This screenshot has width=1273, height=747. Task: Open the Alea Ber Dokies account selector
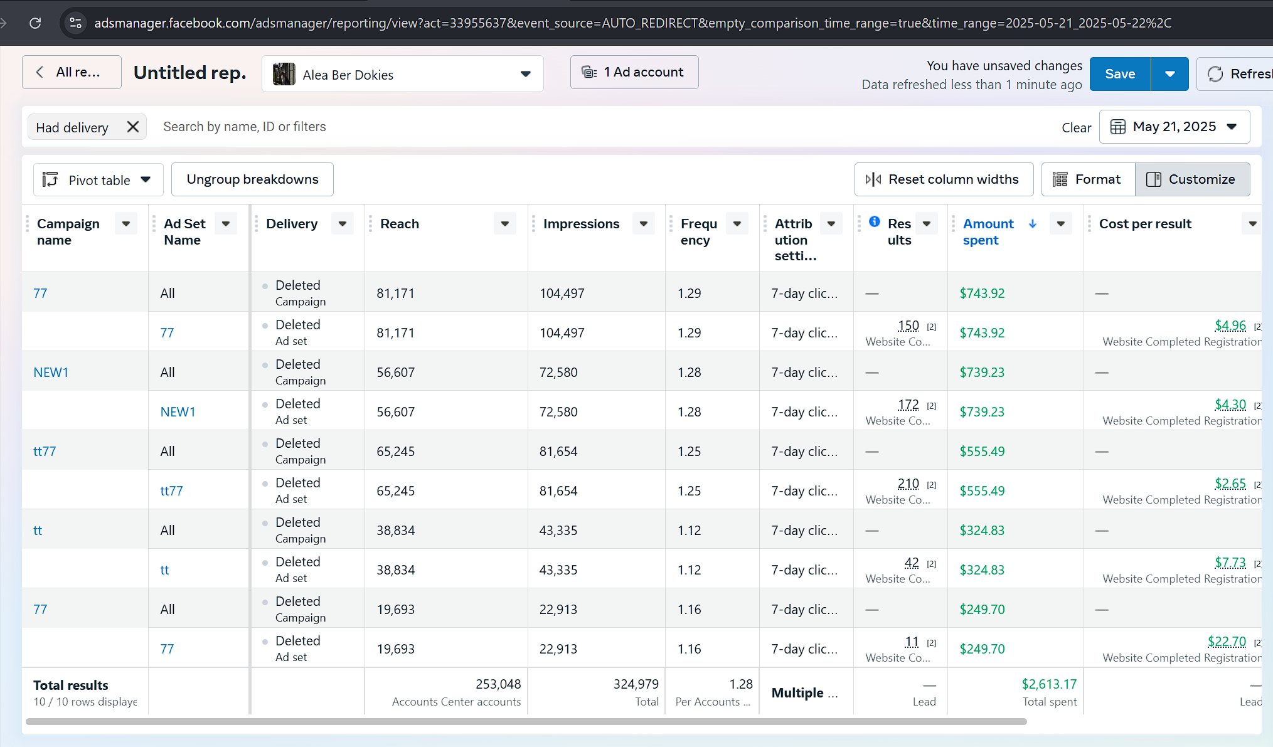[402, 74]
